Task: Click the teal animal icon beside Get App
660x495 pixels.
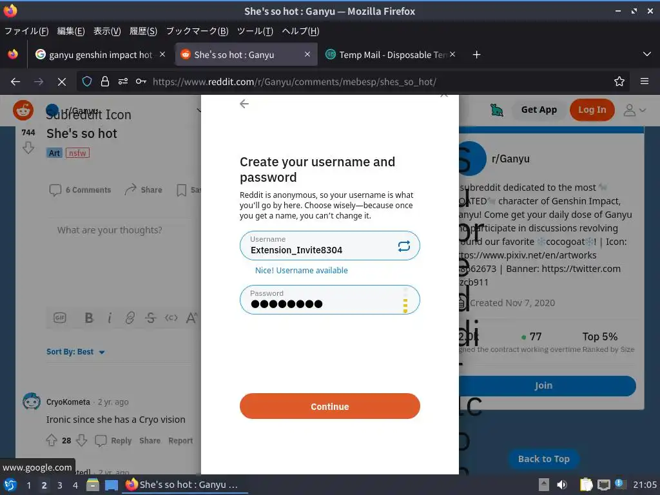Action: click(x=497, y=110)
